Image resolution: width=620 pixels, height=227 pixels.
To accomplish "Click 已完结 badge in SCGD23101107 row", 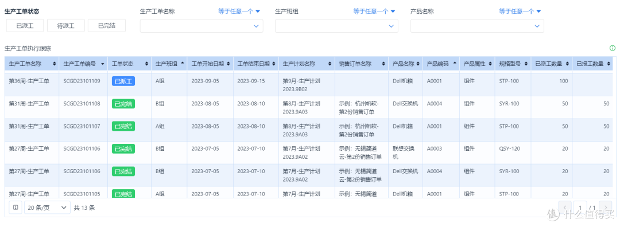I will point(123,126).
